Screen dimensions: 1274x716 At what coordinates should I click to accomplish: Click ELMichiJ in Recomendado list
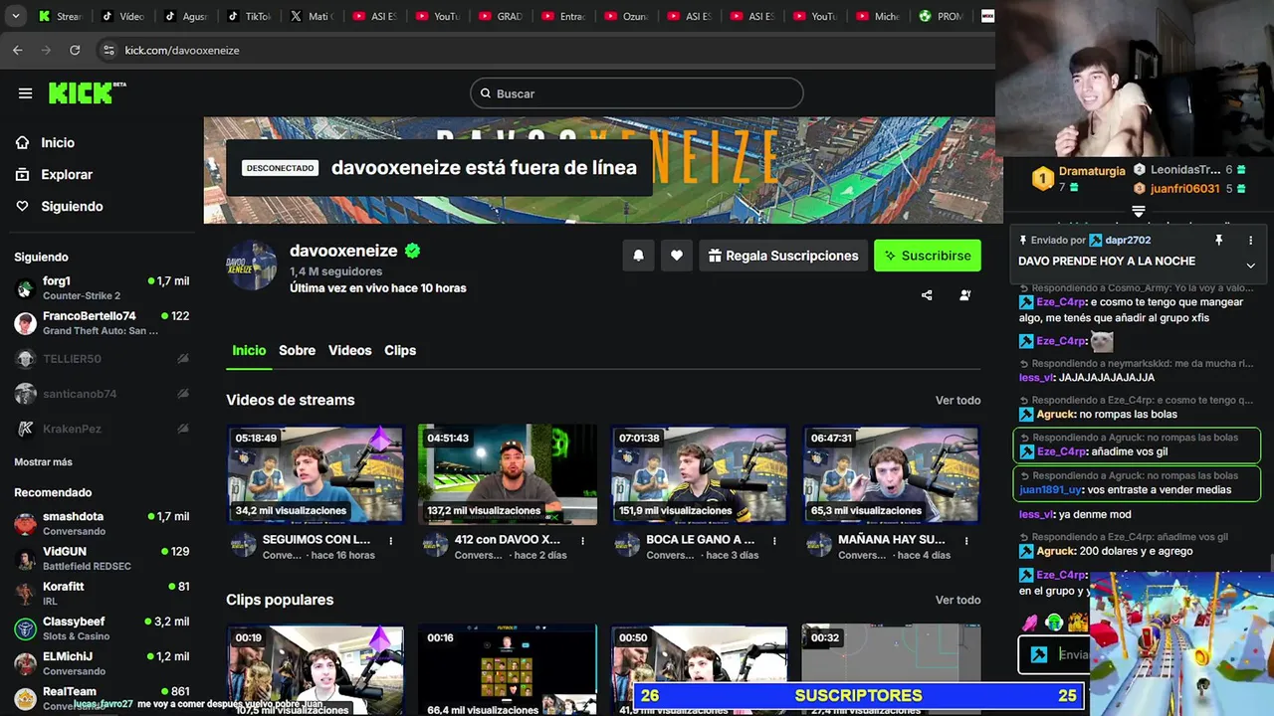tap(102, 663)
